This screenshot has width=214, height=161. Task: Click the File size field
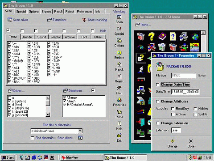pyautogui.click(x=183, y=76)
